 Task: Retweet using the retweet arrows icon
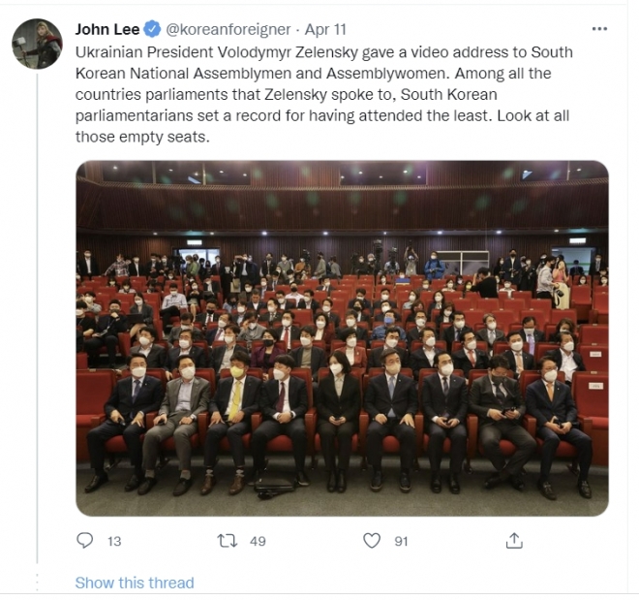(x=227, y=541)
